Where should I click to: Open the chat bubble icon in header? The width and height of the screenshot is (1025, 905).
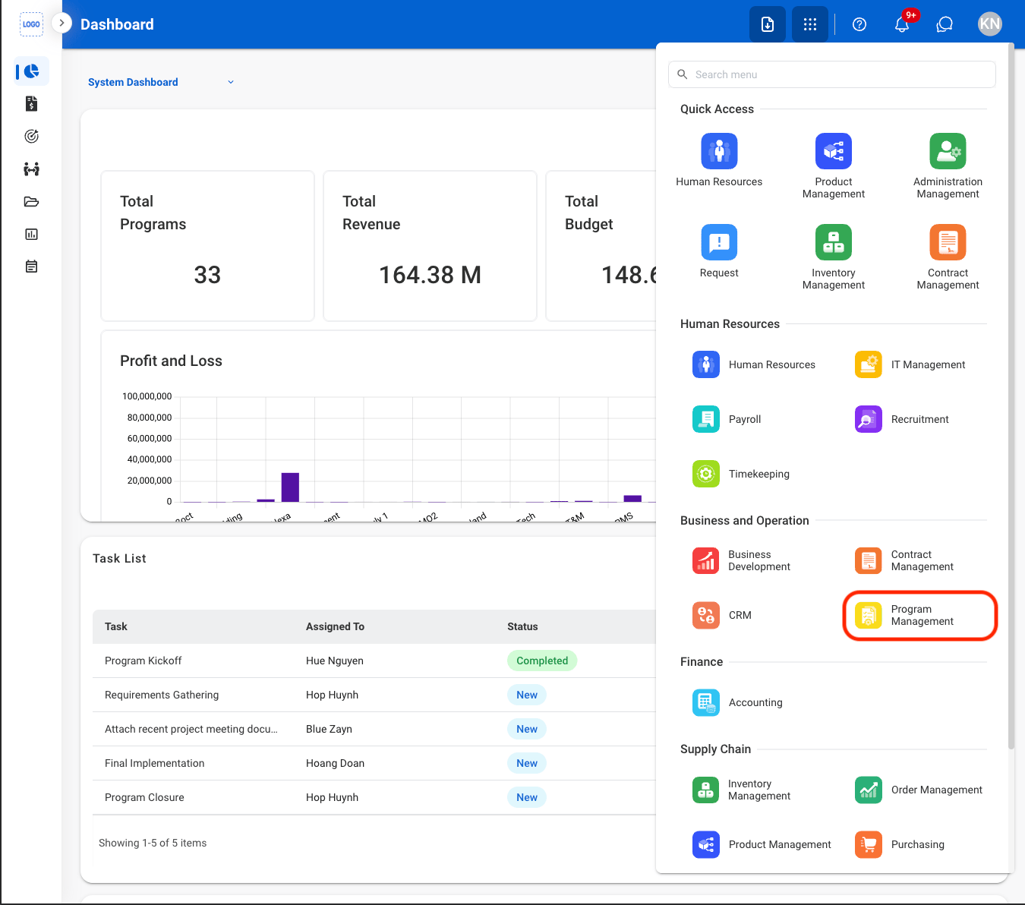(945, 24)
